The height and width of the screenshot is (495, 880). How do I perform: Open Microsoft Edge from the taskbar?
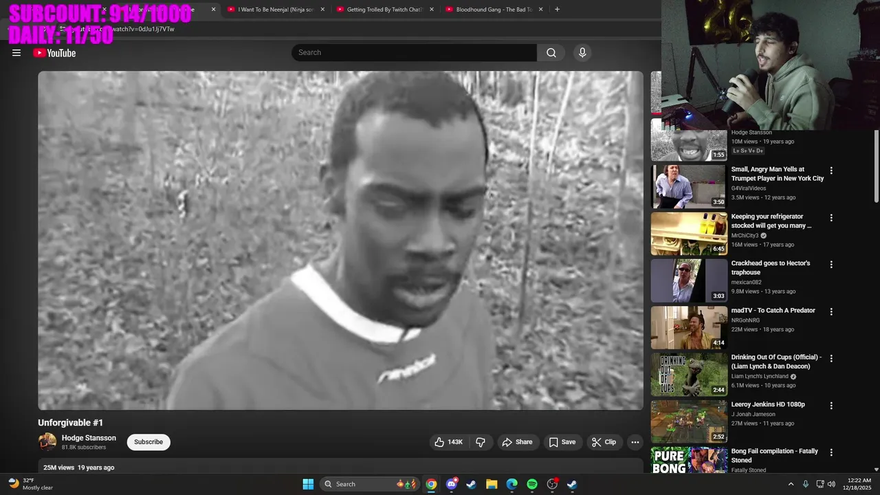click(511, 484)
